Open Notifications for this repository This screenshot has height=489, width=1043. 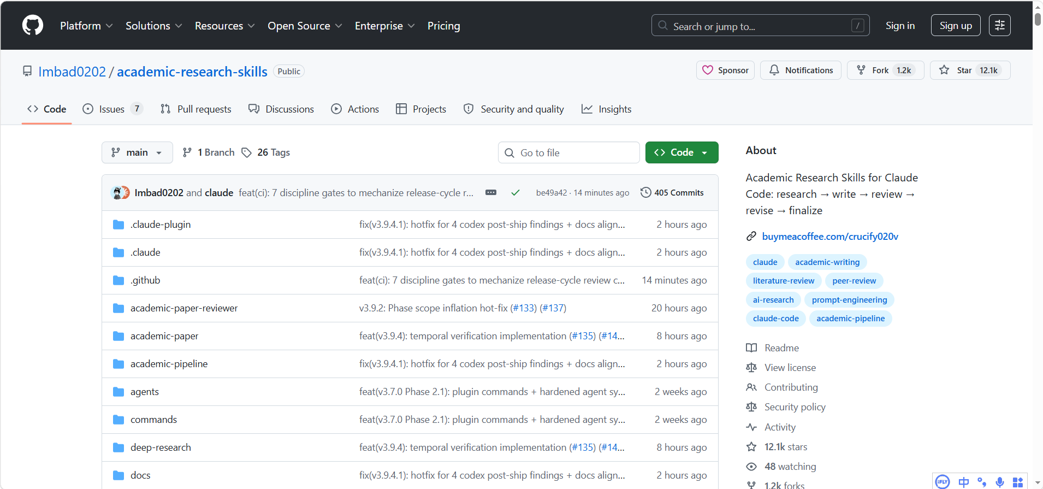(x=801, y=70)
